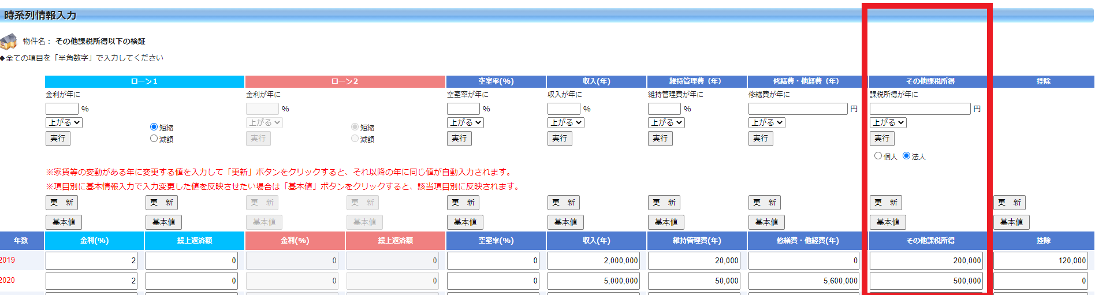Click the house icon beside 物件名

(x=9, y=42)
